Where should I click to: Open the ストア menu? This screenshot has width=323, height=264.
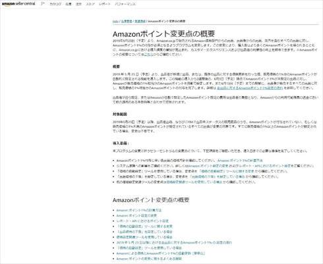click(x=90, y=4)
